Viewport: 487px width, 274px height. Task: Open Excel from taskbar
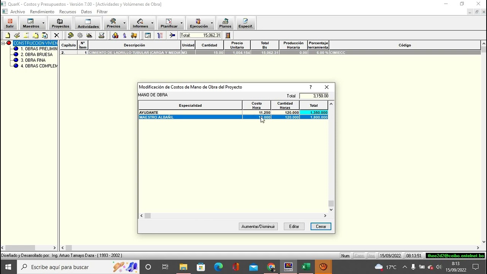(x=306, y=267)
